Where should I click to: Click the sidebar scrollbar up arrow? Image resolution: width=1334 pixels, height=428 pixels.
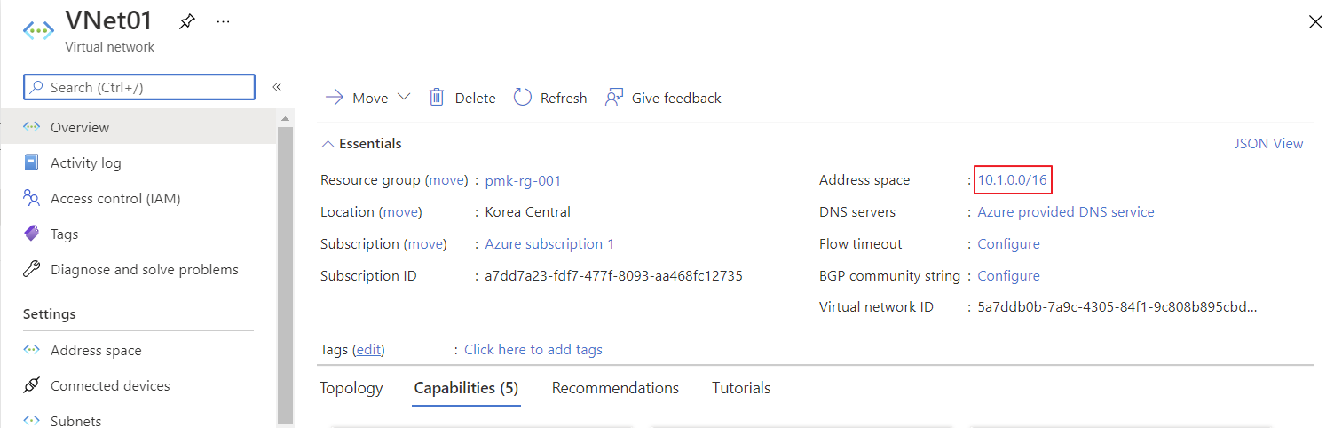click(x=285, y=118)
